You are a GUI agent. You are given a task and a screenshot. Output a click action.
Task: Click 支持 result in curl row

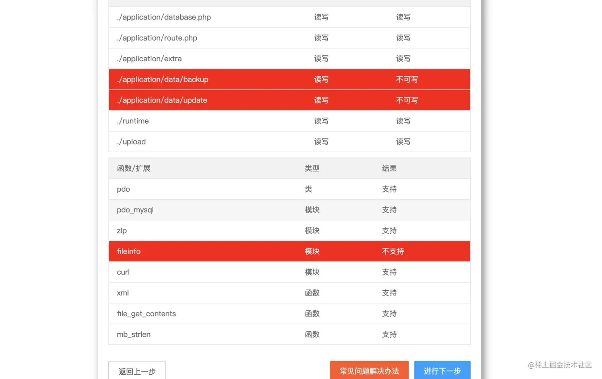389,272
